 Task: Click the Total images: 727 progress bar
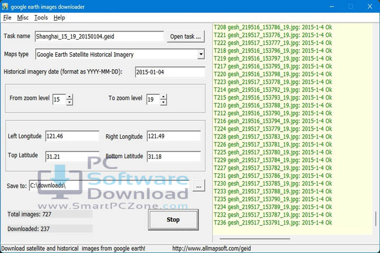50,215
